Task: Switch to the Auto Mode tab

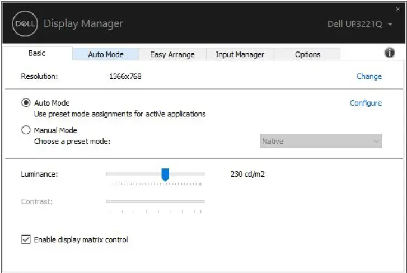Action: point(106,54)
